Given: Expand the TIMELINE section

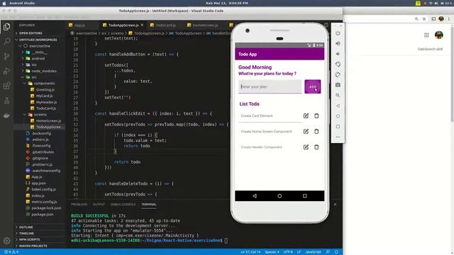Looking at the screenshot, I should [x=26, y=233].
